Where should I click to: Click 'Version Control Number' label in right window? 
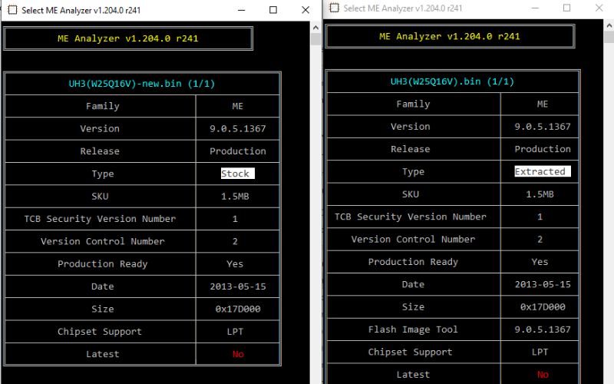click(x=413, y=239)
